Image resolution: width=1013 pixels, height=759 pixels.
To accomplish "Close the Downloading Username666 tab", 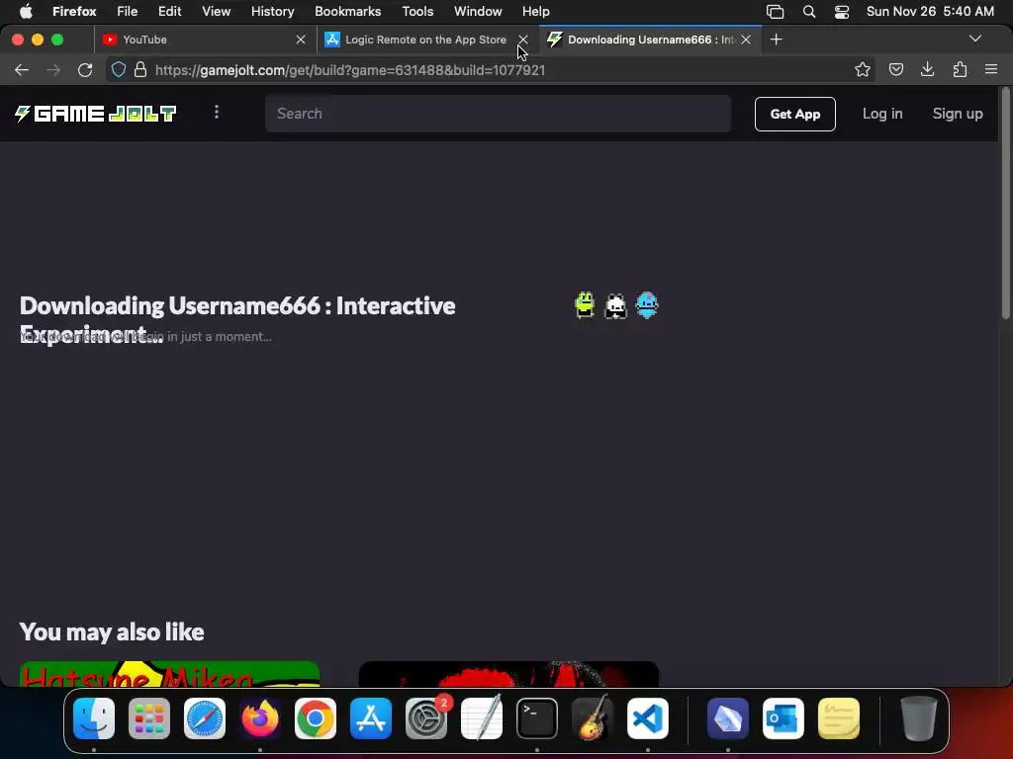I will point(746,40).
